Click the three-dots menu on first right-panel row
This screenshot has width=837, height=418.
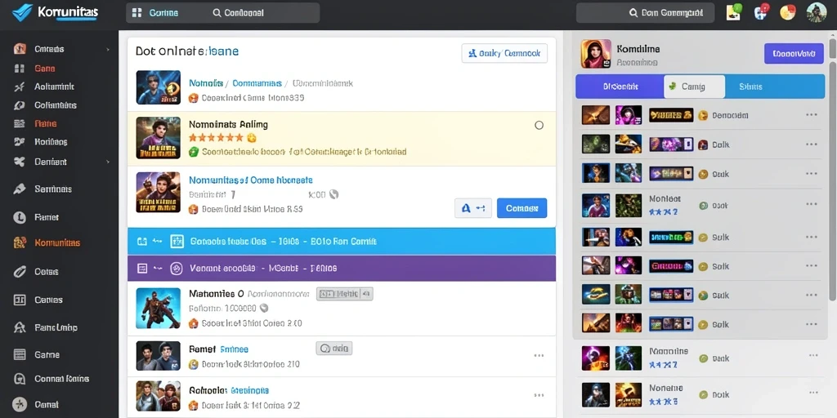[x=812, y=114]
